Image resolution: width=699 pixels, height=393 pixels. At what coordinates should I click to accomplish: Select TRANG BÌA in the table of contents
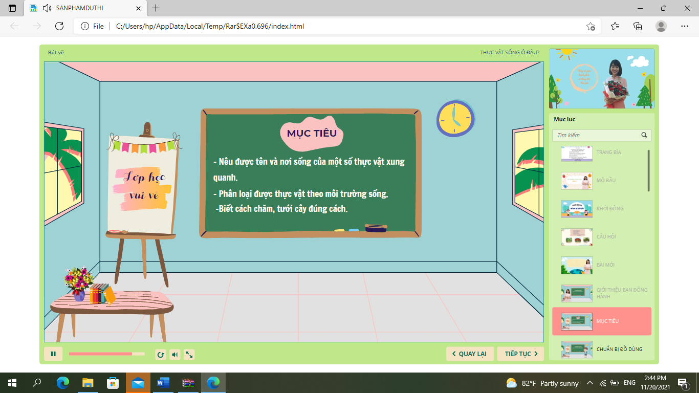(x=608, y=152)
